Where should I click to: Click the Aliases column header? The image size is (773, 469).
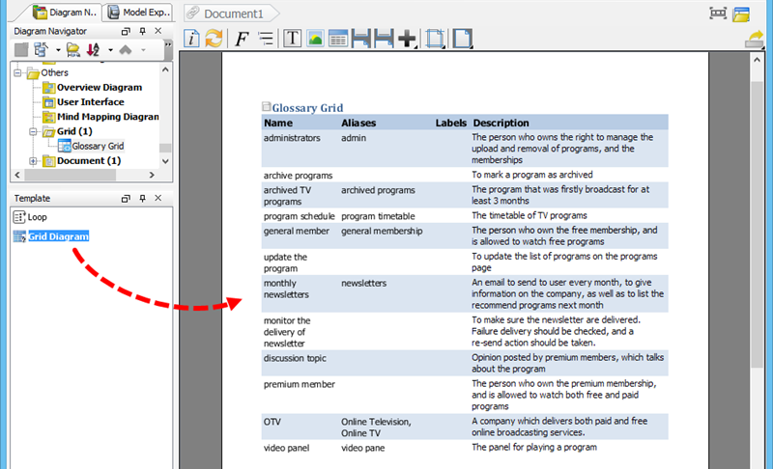coord(358,123)
